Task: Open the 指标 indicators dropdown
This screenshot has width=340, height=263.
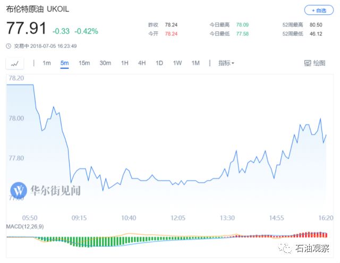Action: pyautogui.click(x=226, y=63)
